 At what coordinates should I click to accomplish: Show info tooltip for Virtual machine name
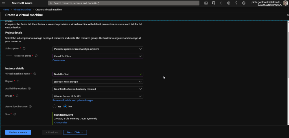click(35, 74)
